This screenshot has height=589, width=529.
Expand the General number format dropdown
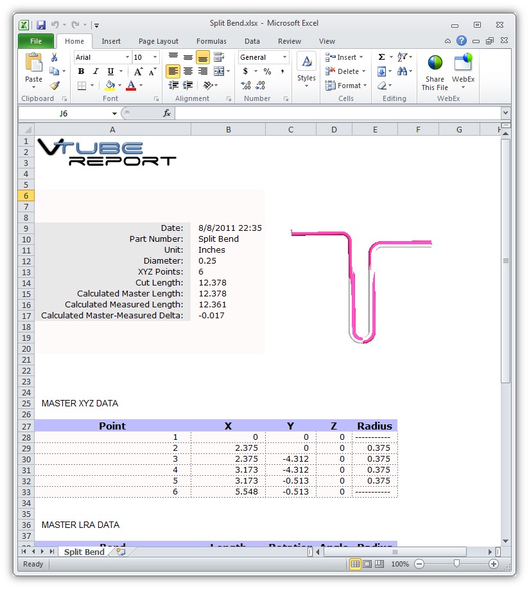[x=284, y=57]
